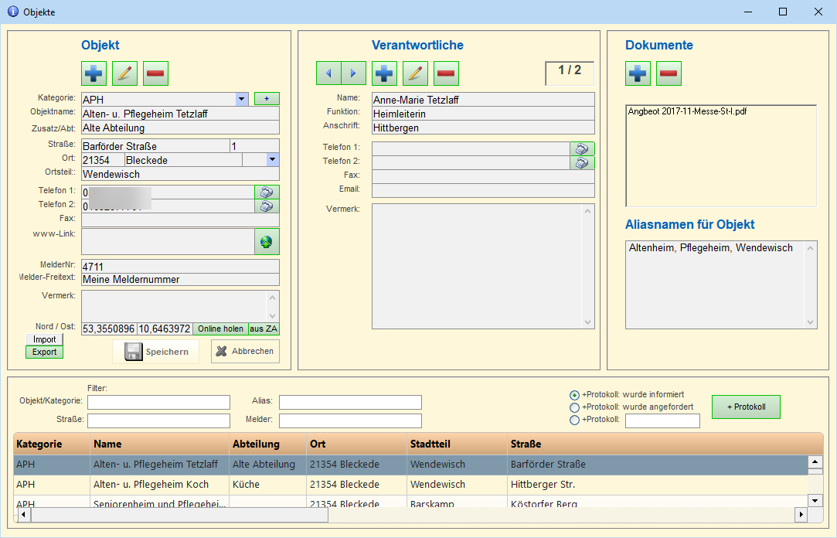The image size is (837, 538).
Task: Add a new Objekt with the plus icon
Action: [x=94, y=73]
